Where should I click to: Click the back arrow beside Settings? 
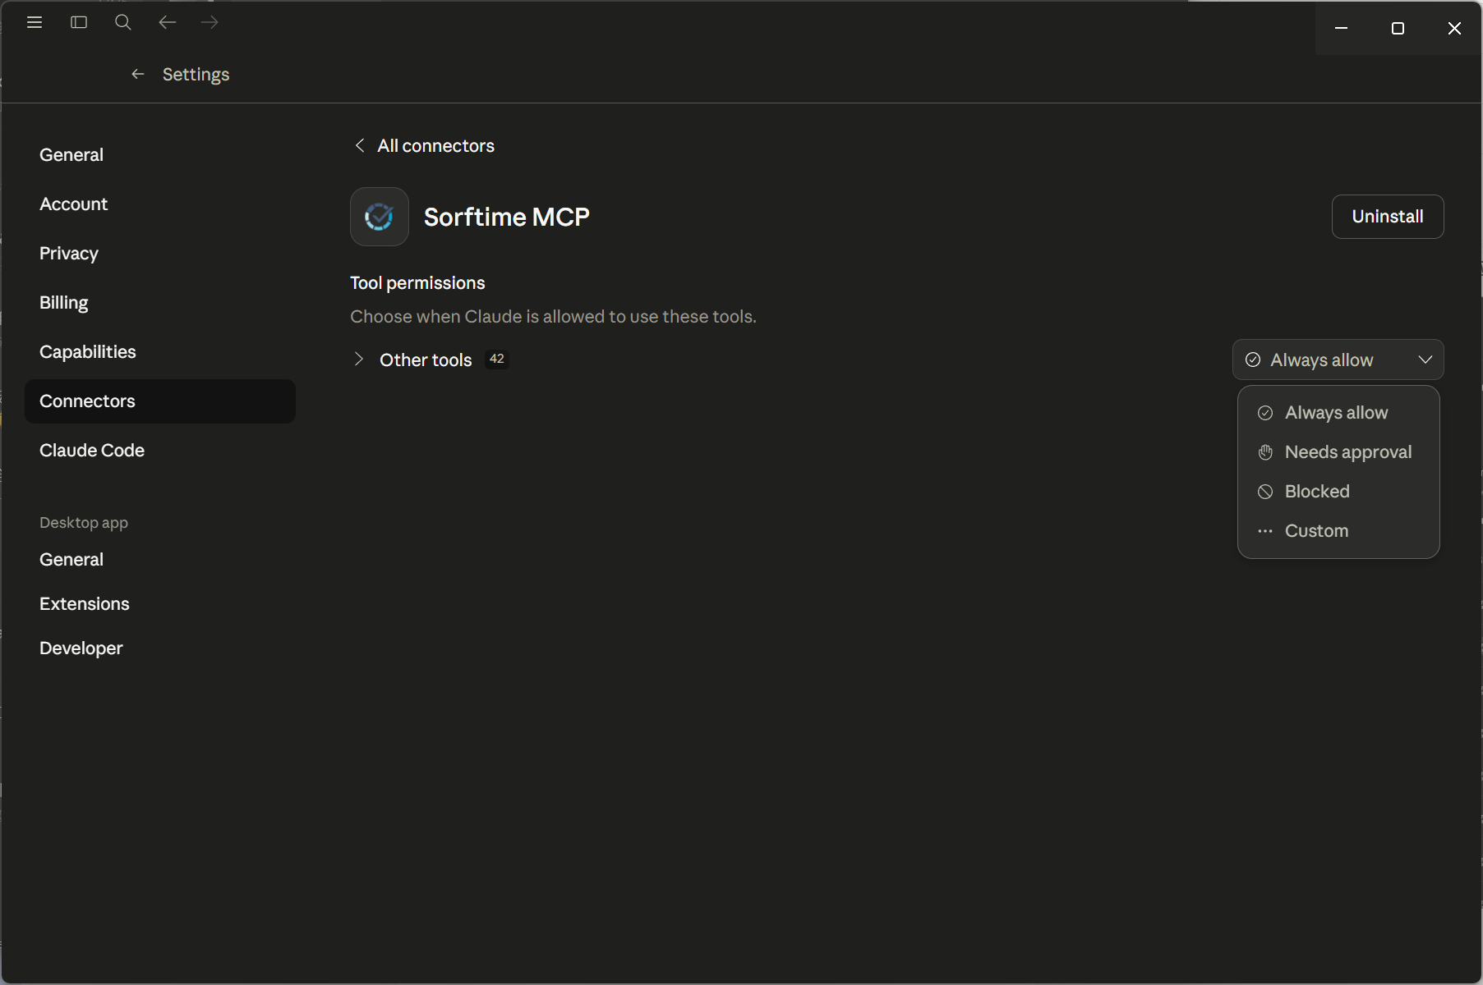pos(138,75)
